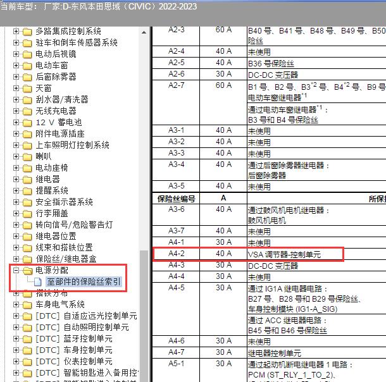
Task: Click the 安全指示器系统 folder icon
Action: tap(27, 202)
